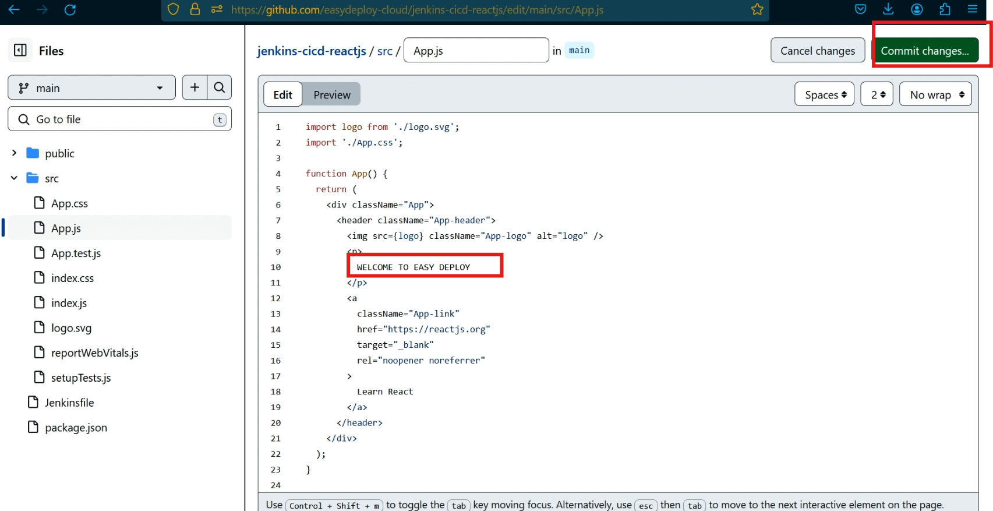Click the file icon beside index.css
Screen dimensions: 993x511
click(x=39, y=277)
